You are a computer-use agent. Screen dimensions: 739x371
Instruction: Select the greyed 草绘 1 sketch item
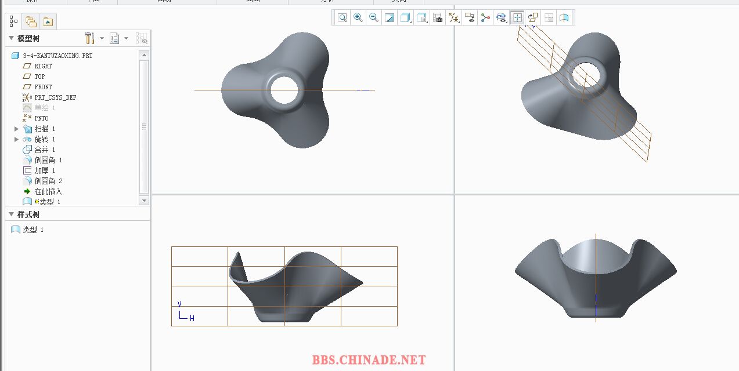tap(45, 108)
